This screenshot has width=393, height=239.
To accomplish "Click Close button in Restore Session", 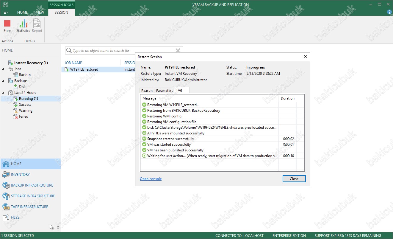I will tap(294, 179).
